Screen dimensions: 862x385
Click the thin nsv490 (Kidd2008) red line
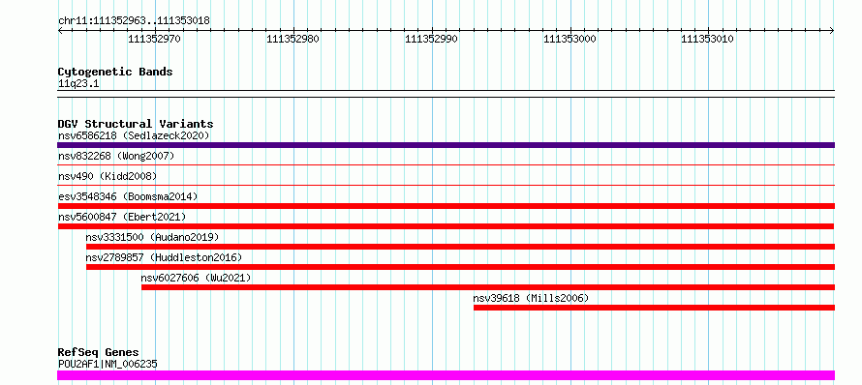[x=446, y=185]
